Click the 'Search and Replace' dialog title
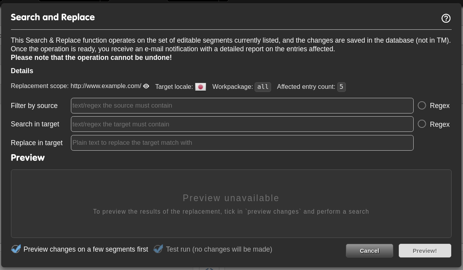463x270 pixels. pos(53,17)
